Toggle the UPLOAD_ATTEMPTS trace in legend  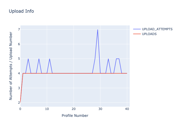[x=157, y=29]
